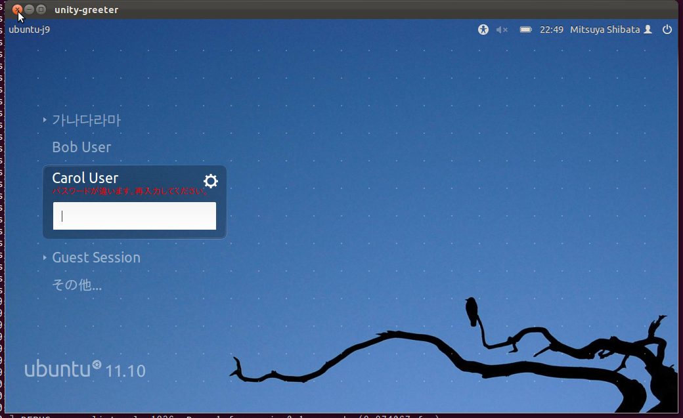Minimize the unity-greeter window

click(x=29, y=9)
